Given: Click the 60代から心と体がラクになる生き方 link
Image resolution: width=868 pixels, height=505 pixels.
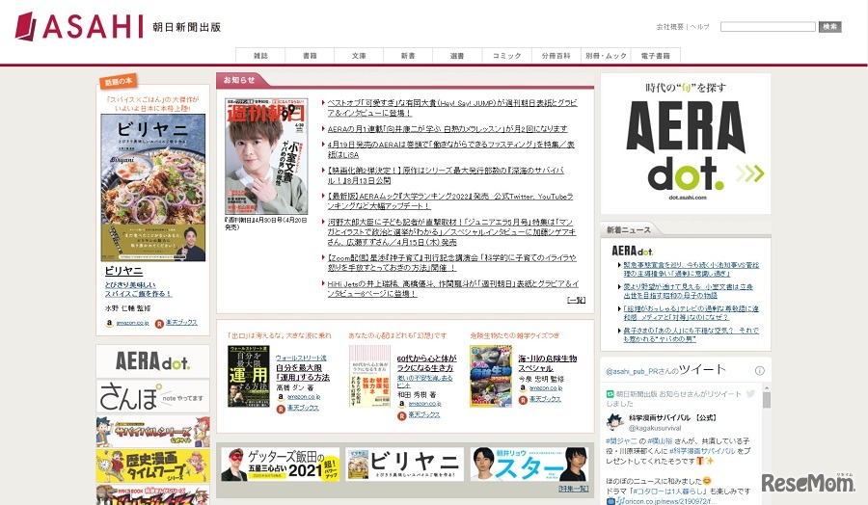Looking at the screenshot, I should click(x=426, y=362).
